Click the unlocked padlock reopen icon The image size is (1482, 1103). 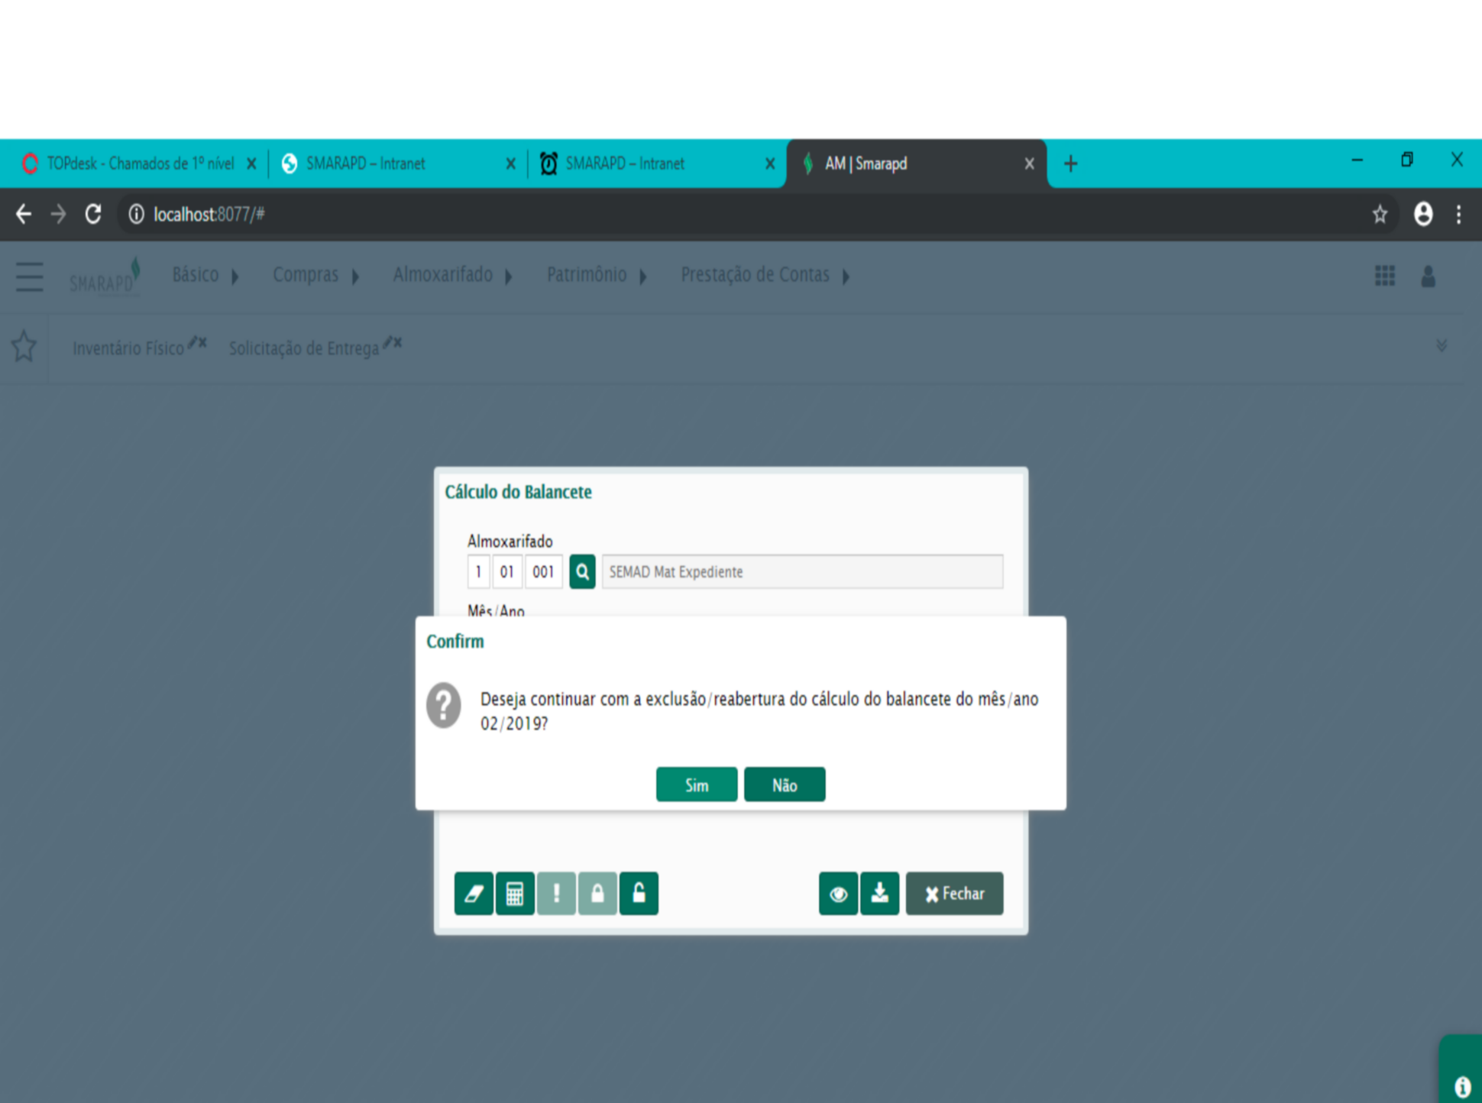click(639, 893)
